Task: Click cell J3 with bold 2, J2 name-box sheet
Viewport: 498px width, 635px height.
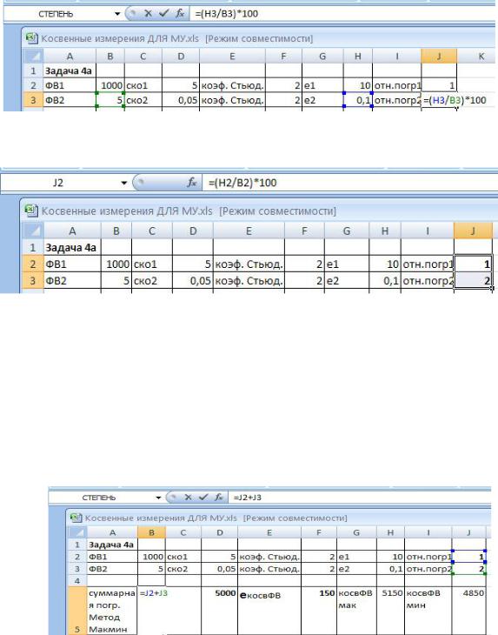Action: pyautogui.click(x=473, y=280)
